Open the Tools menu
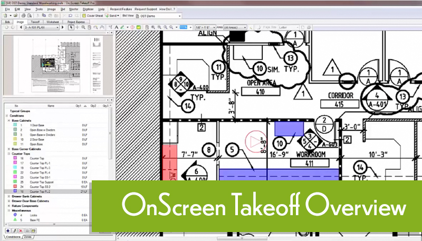Viewport: 422px width, 241px height. click(x=39, y=9)
